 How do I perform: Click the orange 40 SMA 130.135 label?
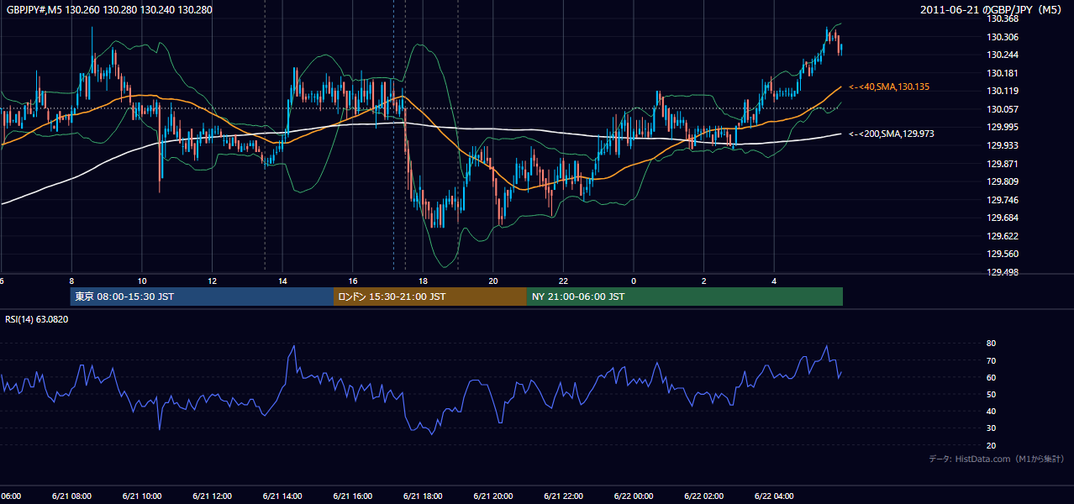pyautogui.click(x=889, y=87)
